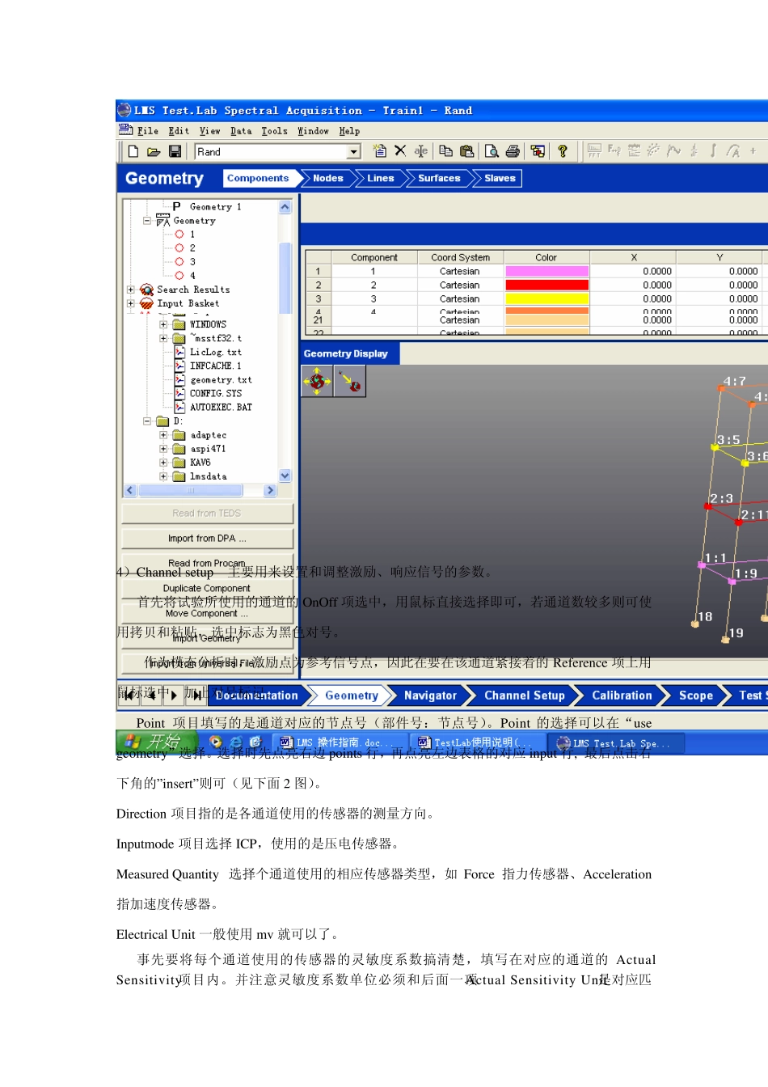Viewport: 768px width, 1087px height.
Task: Expand the WINDOWS folder
Action: click(x=163, y=324)
